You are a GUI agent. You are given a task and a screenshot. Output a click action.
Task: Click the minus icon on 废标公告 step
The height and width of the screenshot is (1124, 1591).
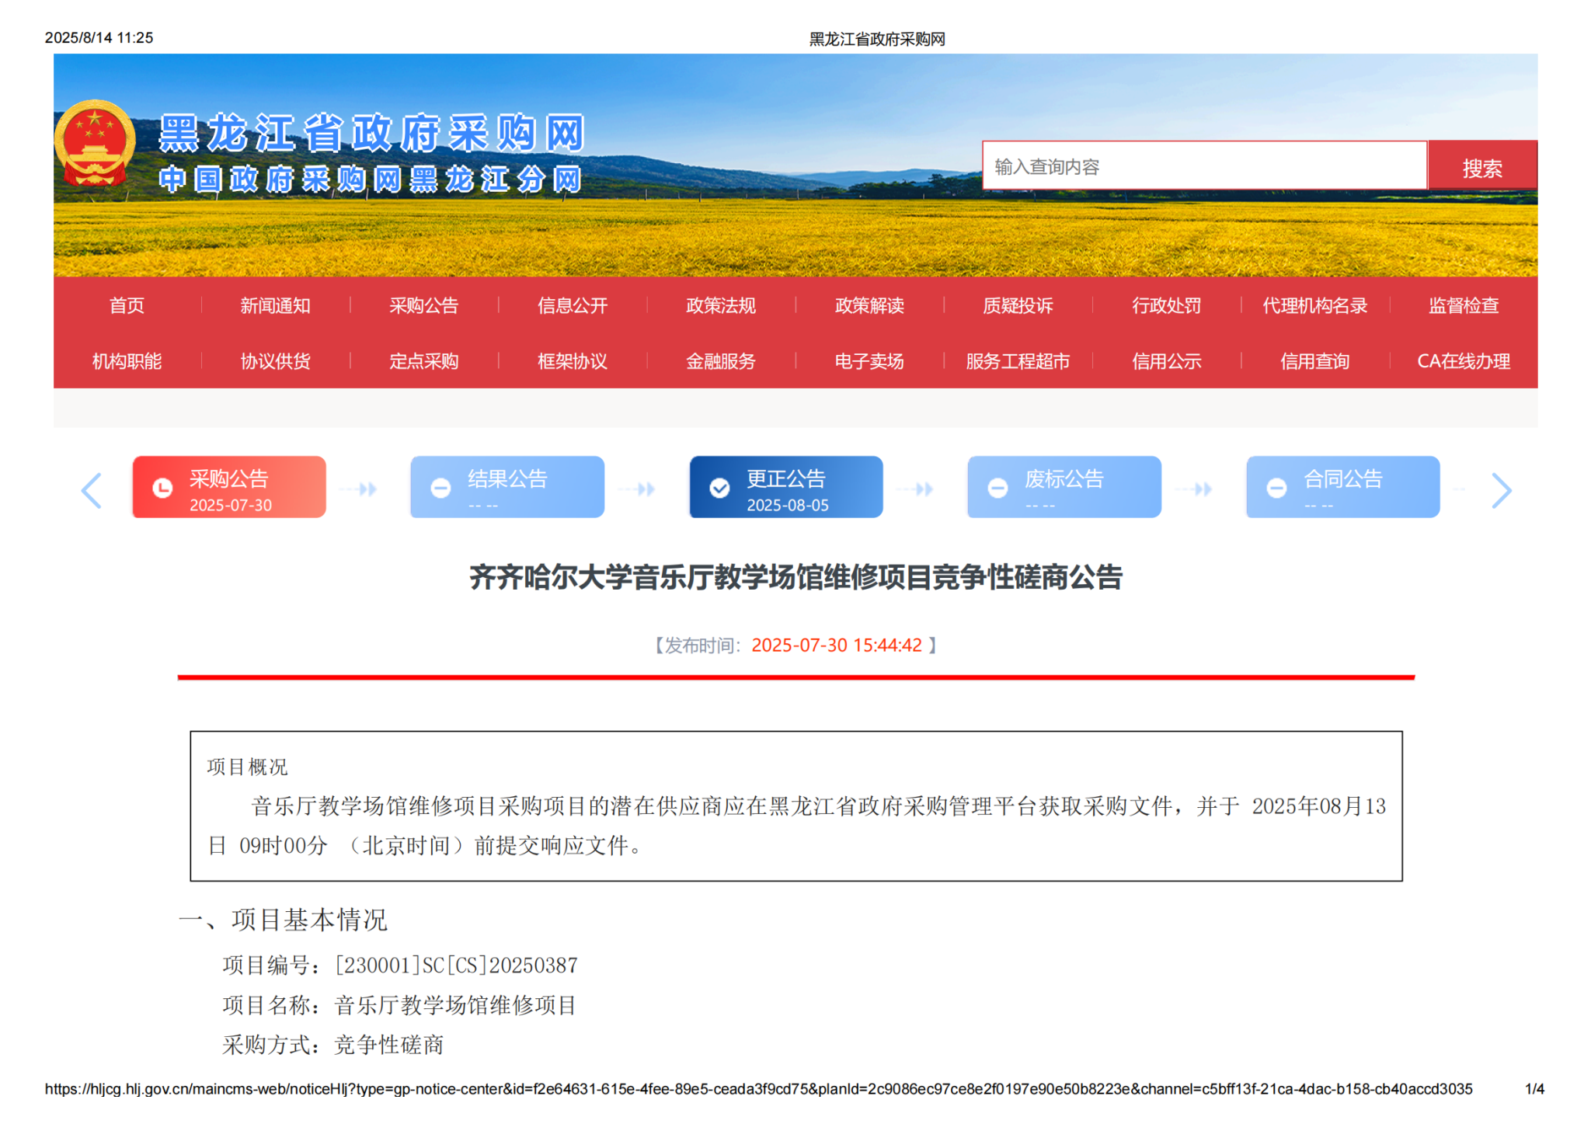tap(997, 488)
